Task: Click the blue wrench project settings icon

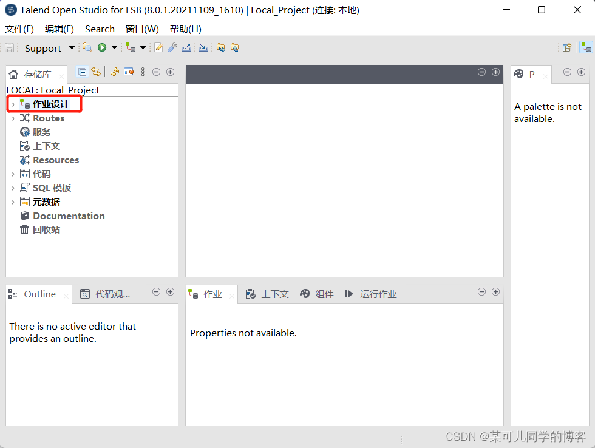Action: [172, 47]
